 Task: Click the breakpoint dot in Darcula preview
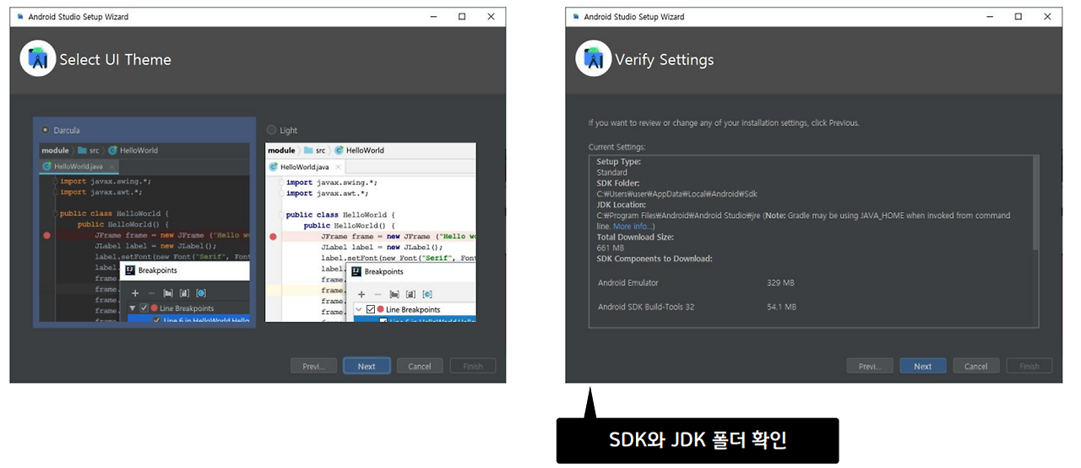[x=46, y=236]
